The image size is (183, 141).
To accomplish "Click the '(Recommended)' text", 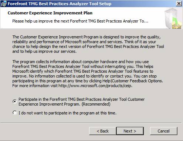I will [x=96, y=104].
